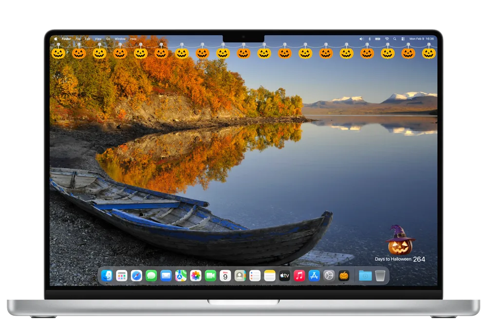Open the File menu
487x321 pixels.
click(x=78, y=39)
